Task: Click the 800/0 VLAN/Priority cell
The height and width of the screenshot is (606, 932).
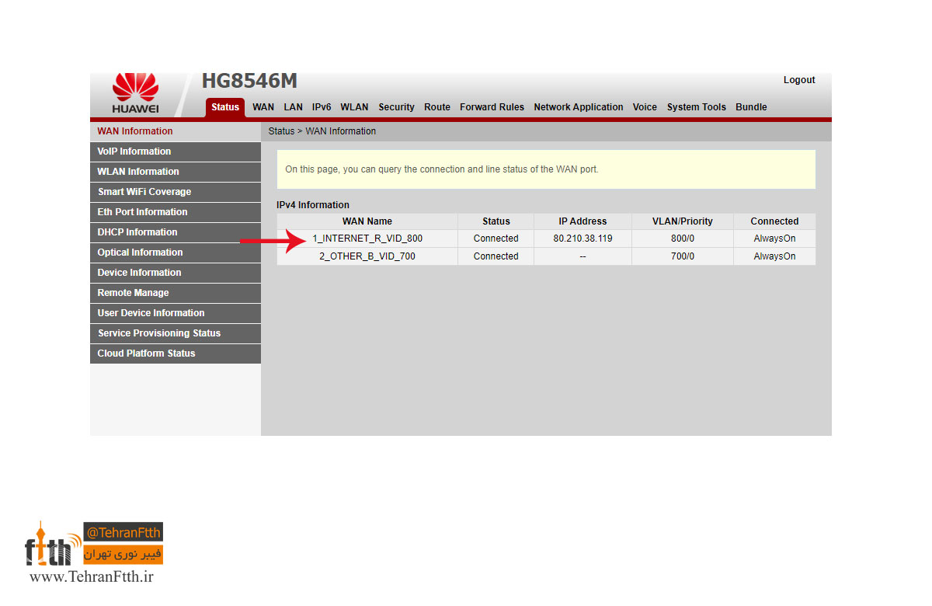Action: click(683, 239)
